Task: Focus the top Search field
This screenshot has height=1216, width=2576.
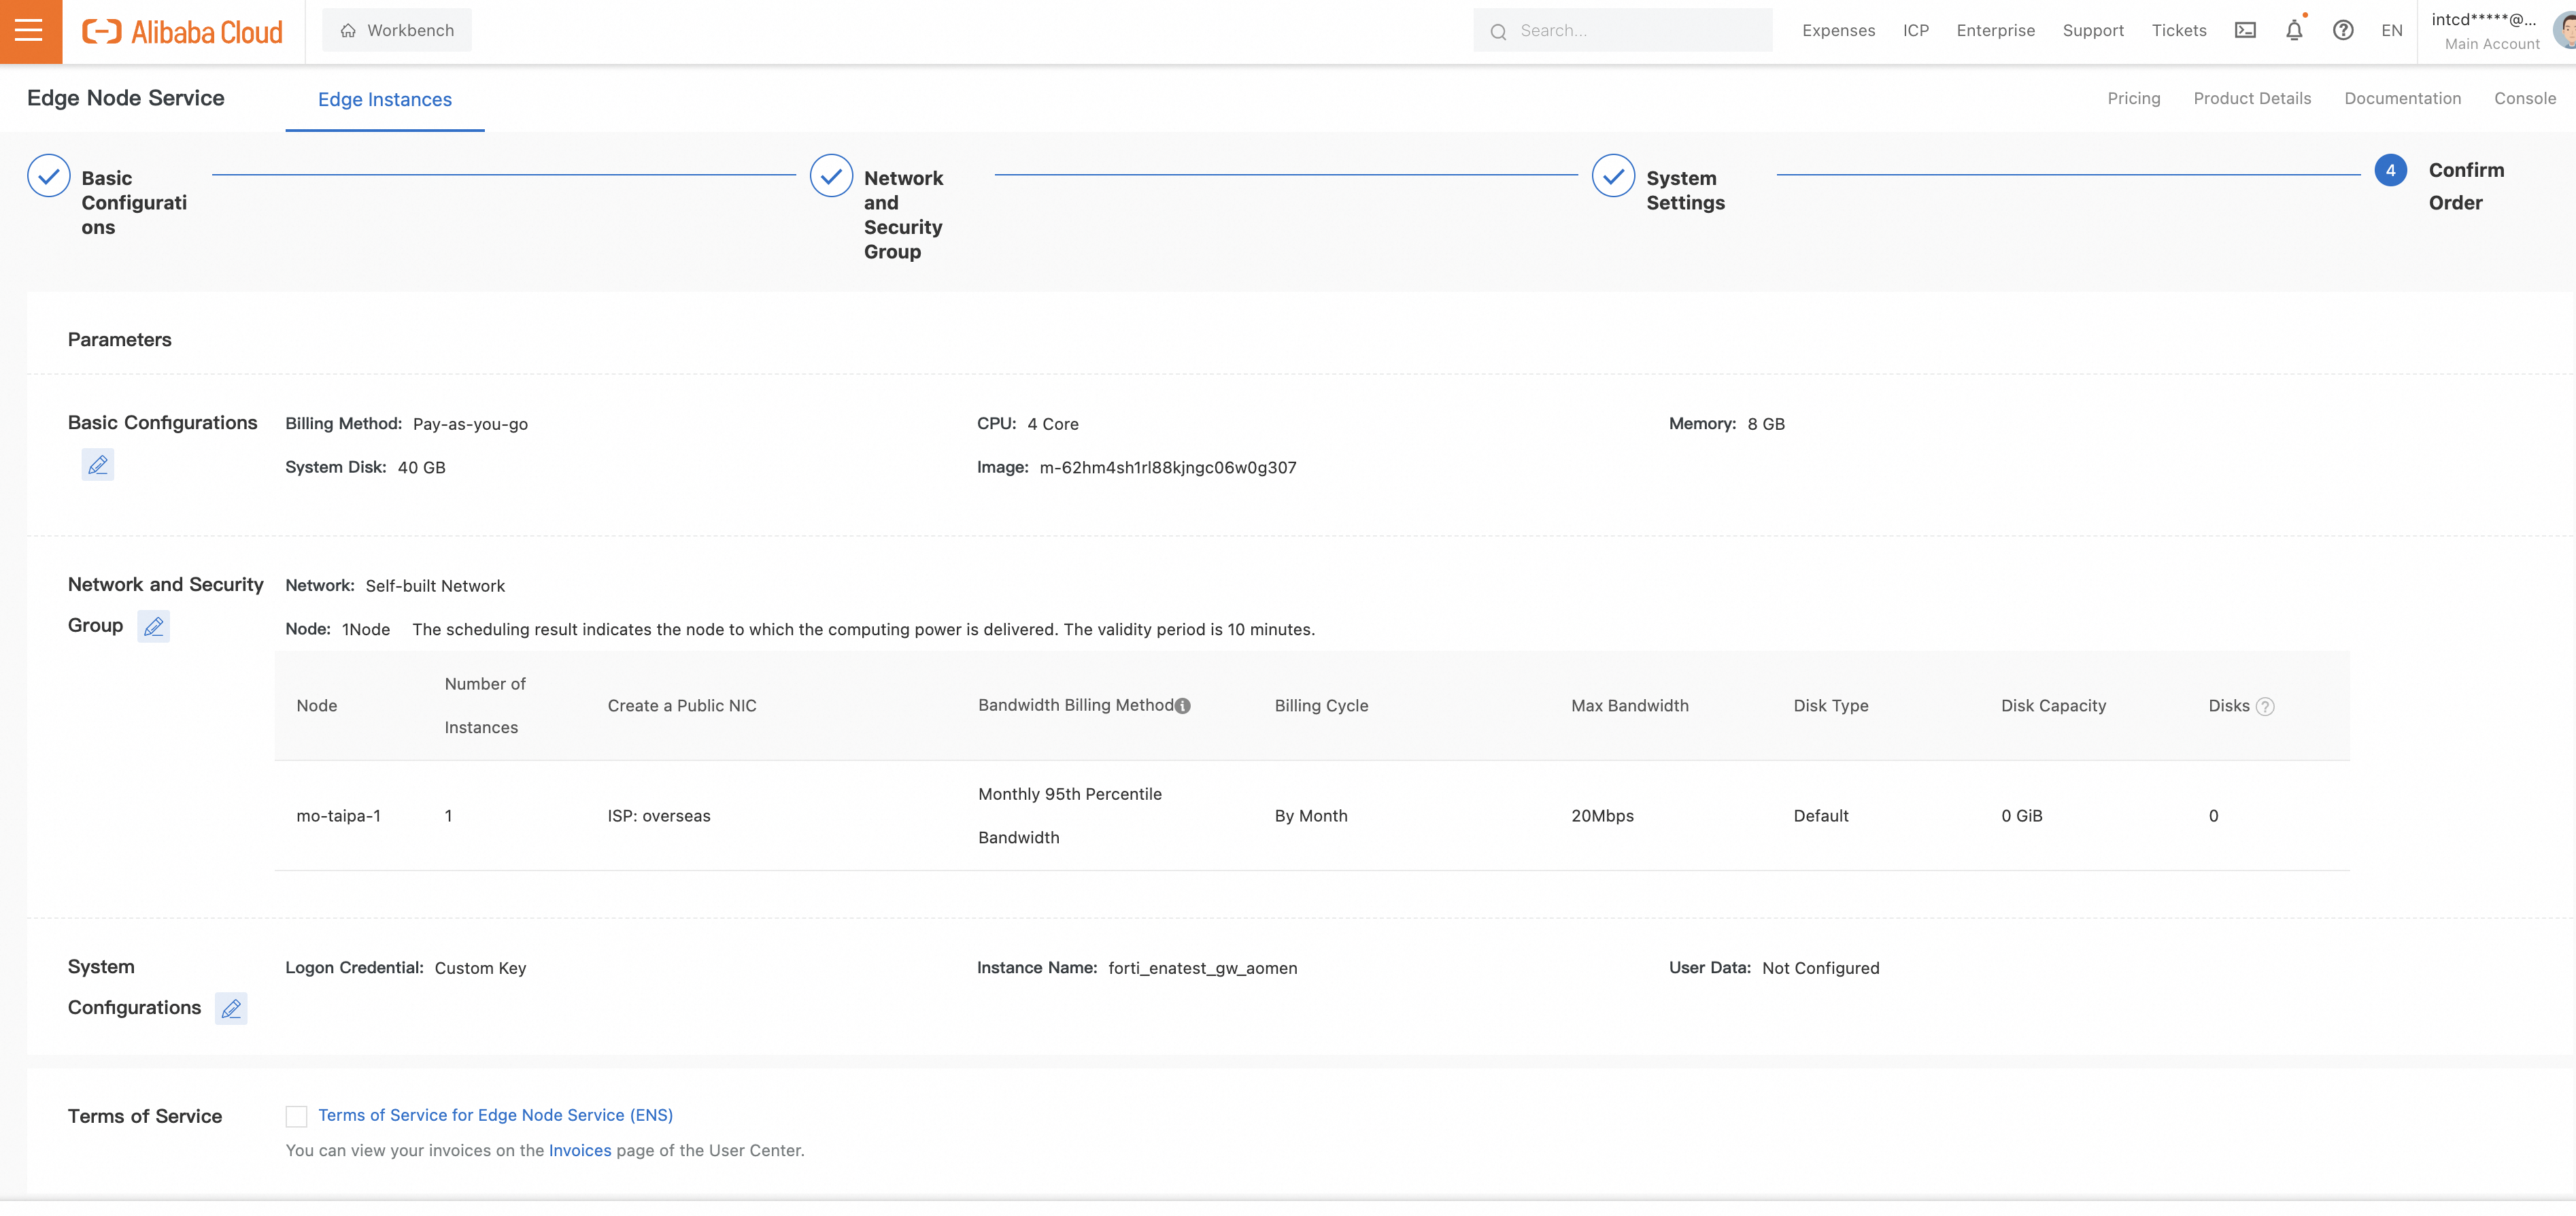Action: [1622, 31]
